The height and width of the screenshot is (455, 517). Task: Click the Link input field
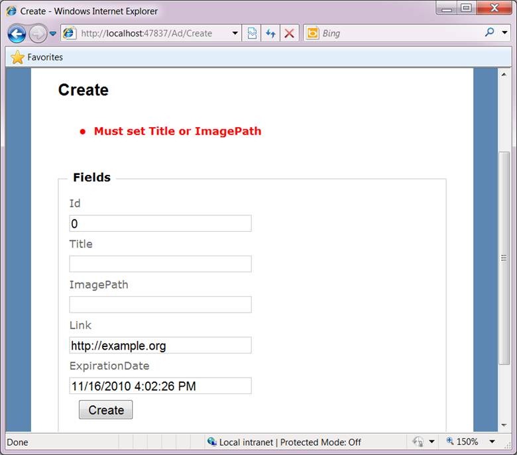(160, 345)
